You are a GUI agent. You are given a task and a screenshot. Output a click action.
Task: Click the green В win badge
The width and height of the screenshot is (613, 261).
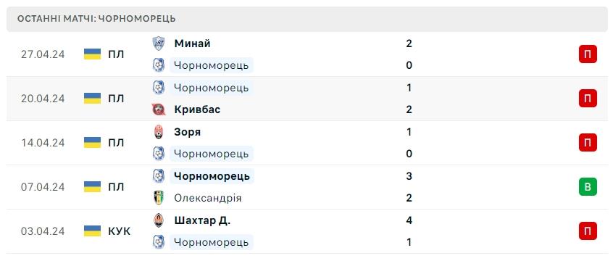[588, 186]
